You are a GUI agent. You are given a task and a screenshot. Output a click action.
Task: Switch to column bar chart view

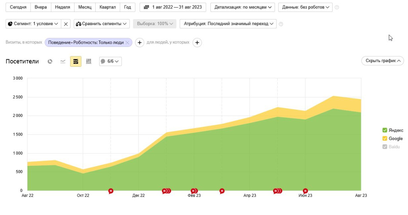(x=88, y=61)
